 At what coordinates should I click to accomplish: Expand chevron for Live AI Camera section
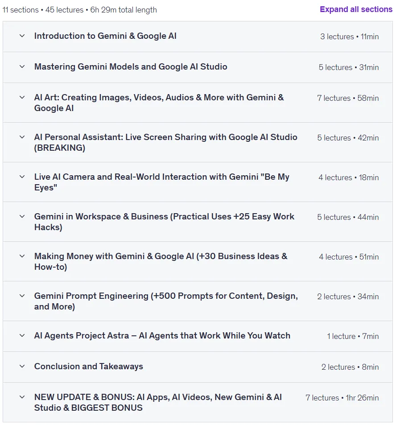22,177
